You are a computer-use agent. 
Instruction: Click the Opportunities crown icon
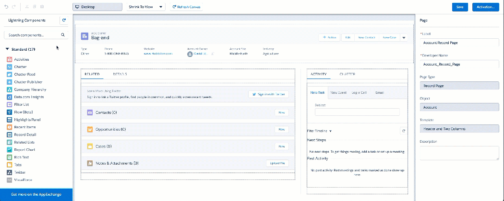pyautogui.click(x=90, y=130)
